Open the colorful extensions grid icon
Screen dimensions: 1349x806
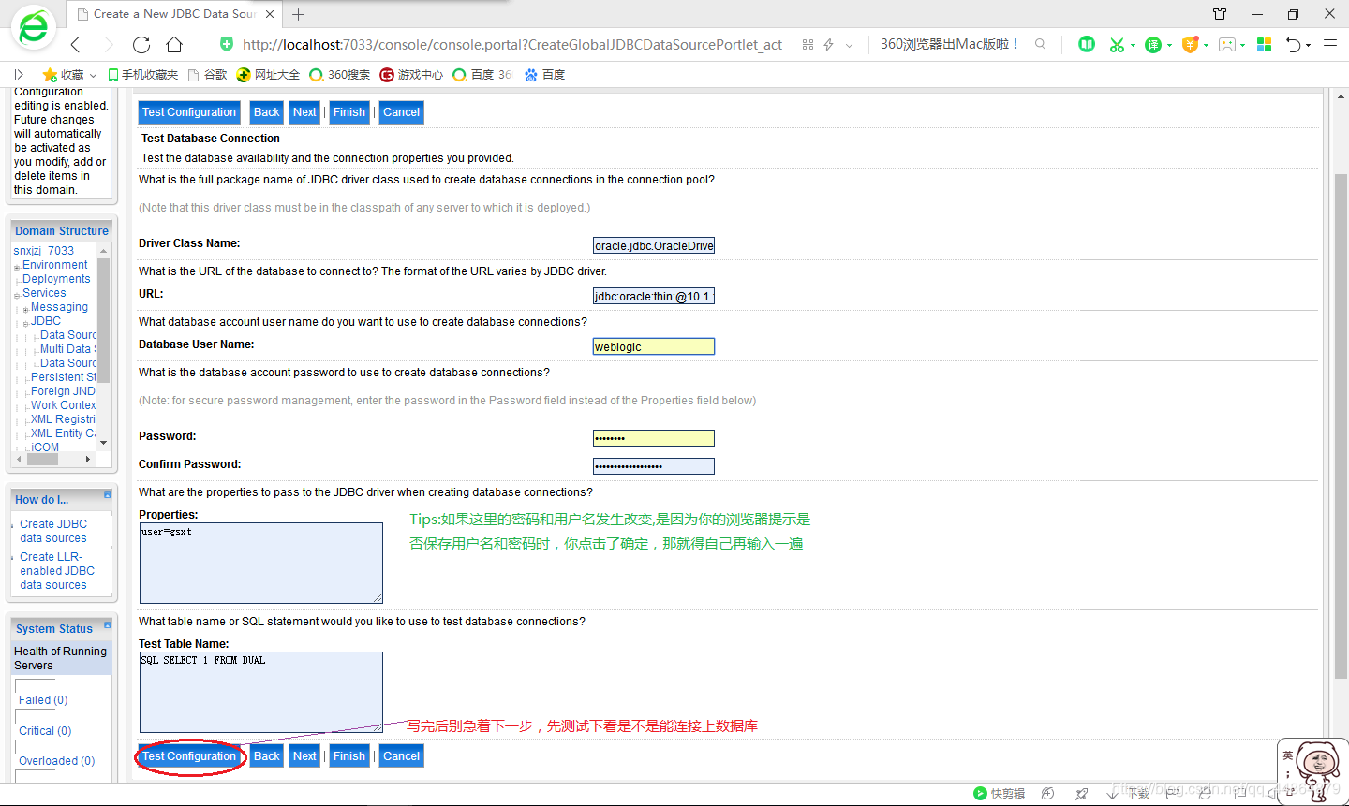pos(1264,44)
